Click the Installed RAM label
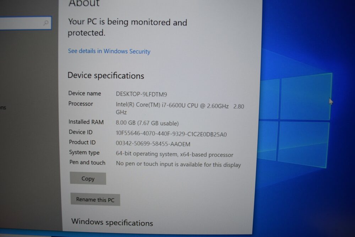The height and width of the screenshot is (237, 355). pos(86,122)
